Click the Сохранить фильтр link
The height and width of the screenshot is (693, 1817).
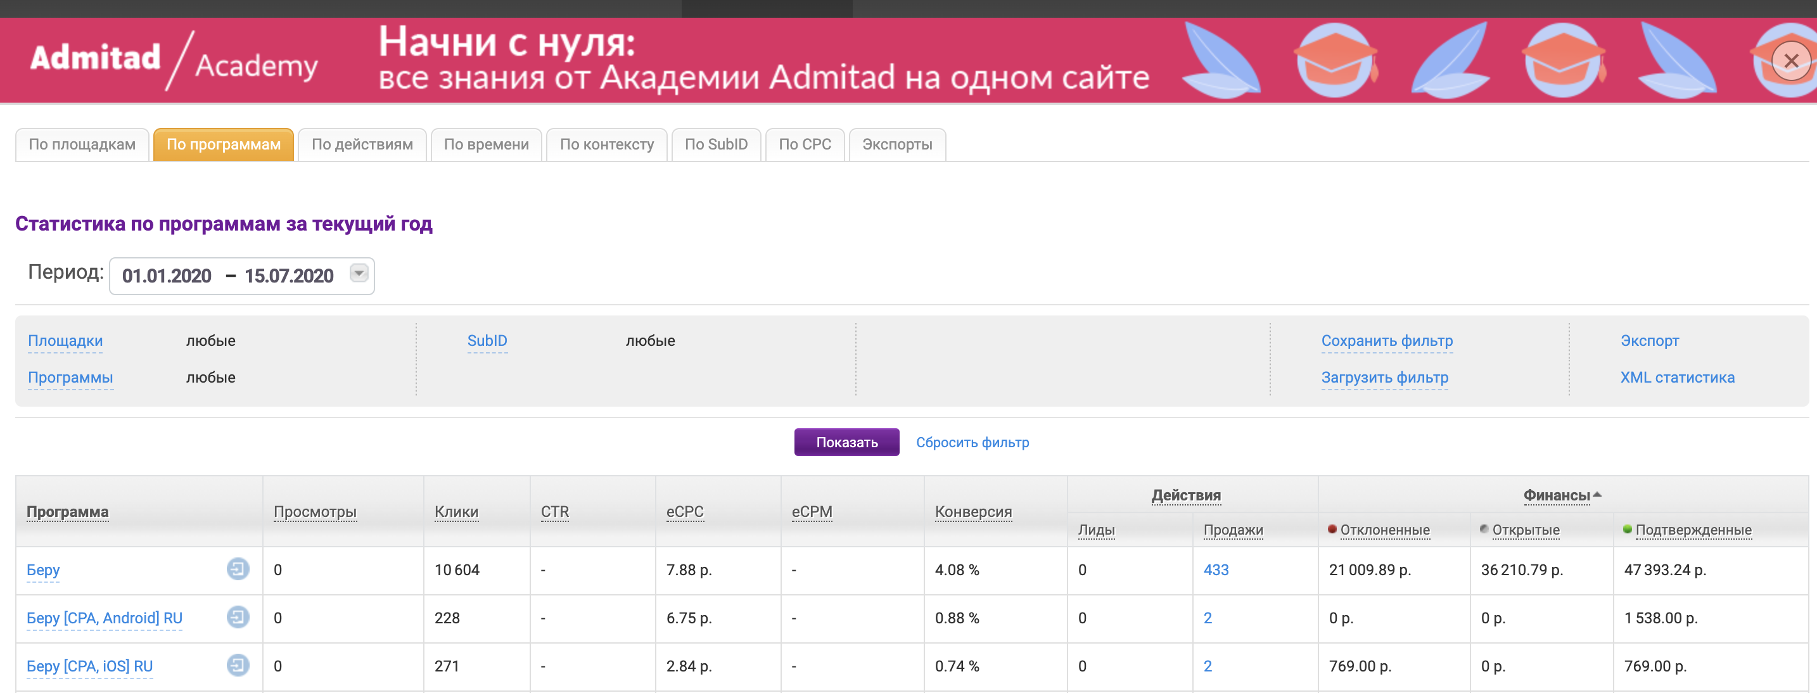click(1386, 341)
